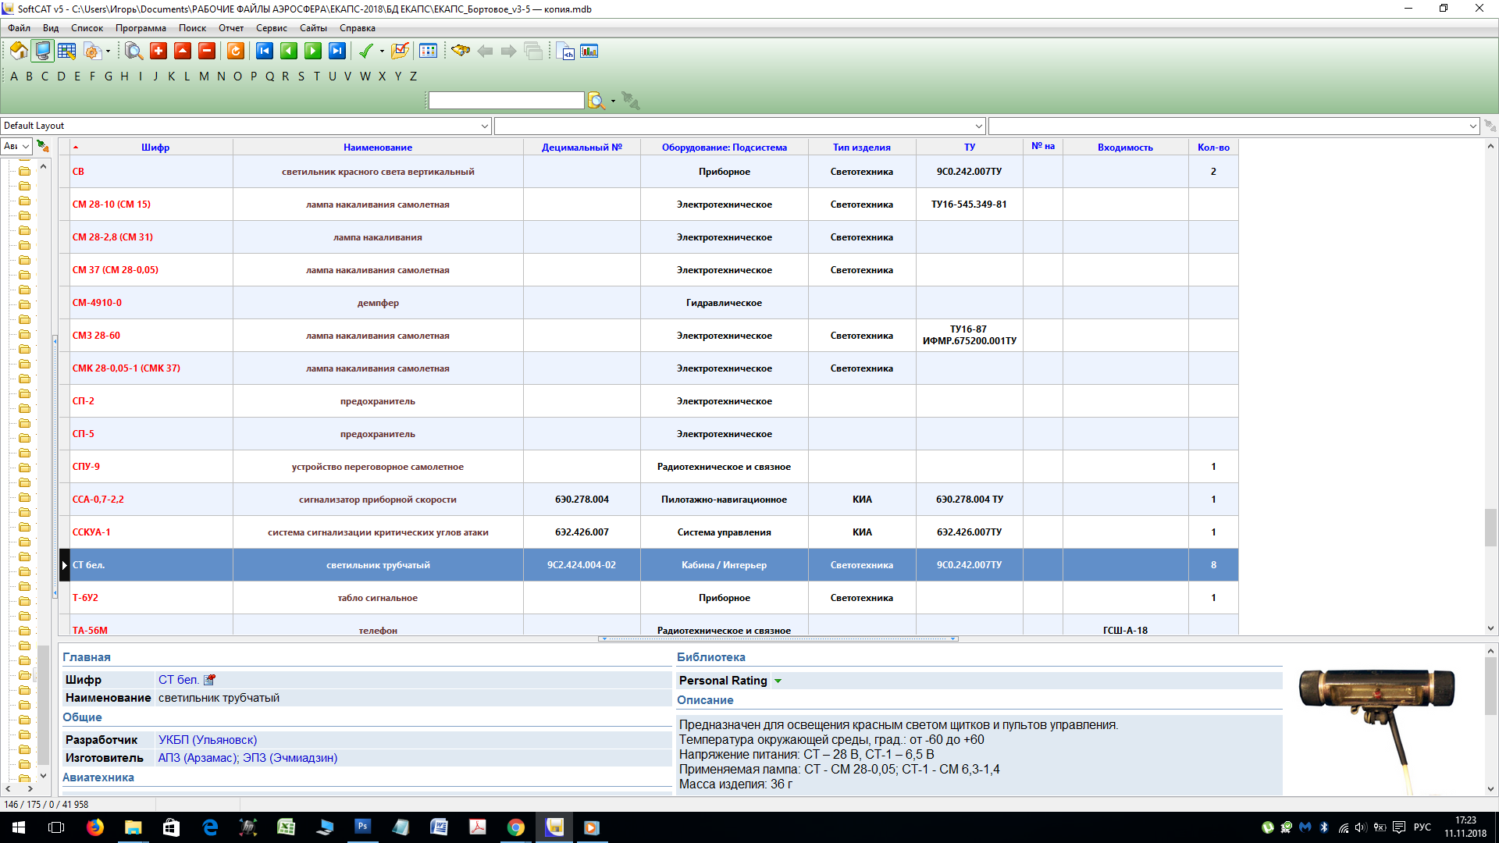Image resolution: width=1499 pixels, height=843 pixels.
Task: Delete record with red minus icon
Action: point(207,52)
